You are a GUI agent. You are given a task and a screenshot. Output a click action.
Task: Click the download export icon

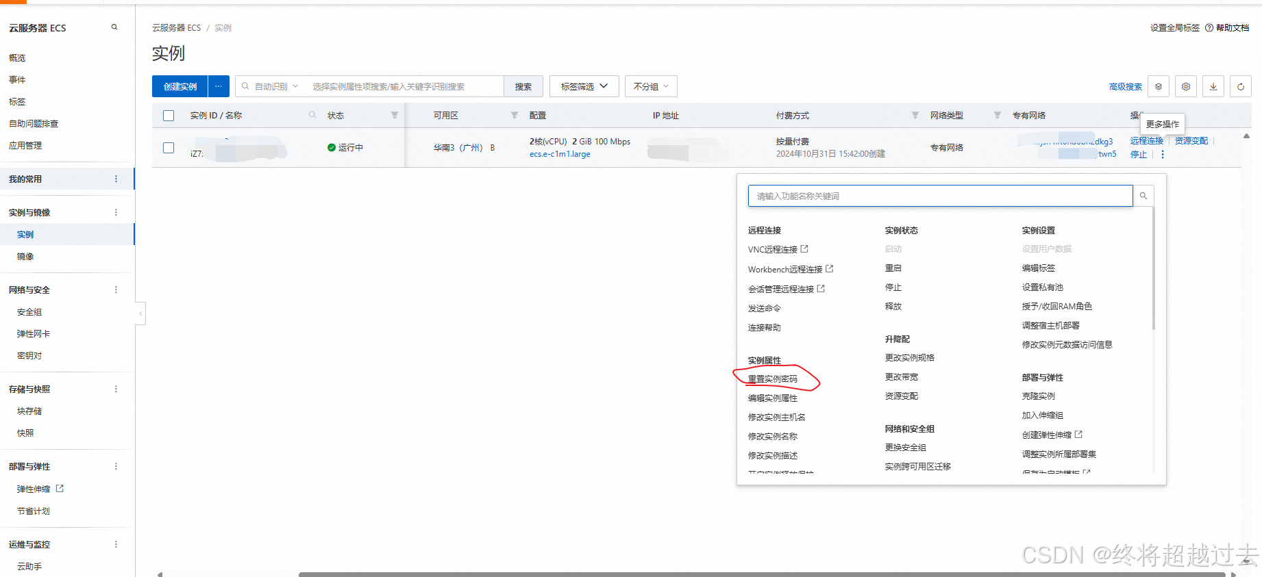[x=1213, y=87]
